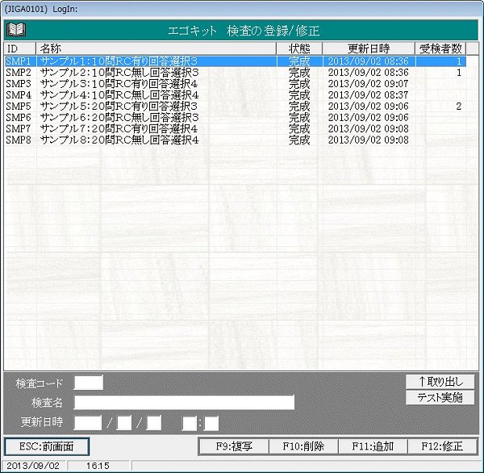Click the SMP5 ID cell
The image size is (484, 473).
click(19, 107)
